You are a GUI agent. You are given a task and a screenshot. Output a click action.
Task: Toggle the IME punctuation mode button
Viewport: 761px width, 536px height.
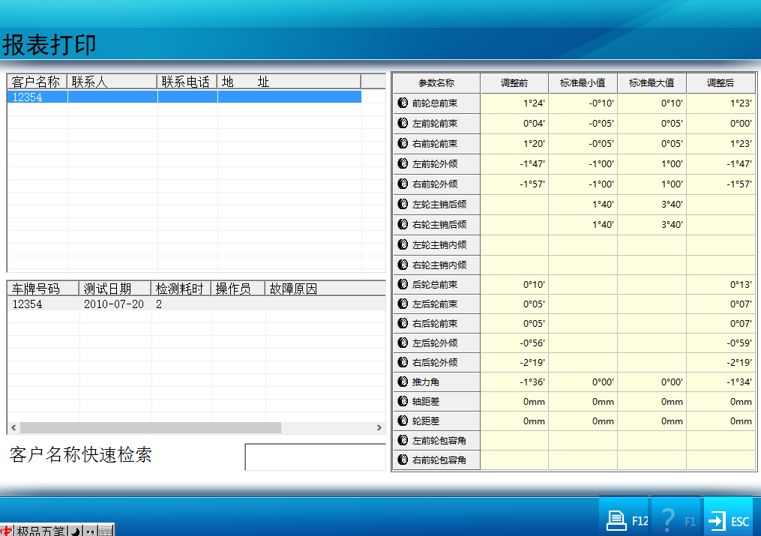[90, 531]
